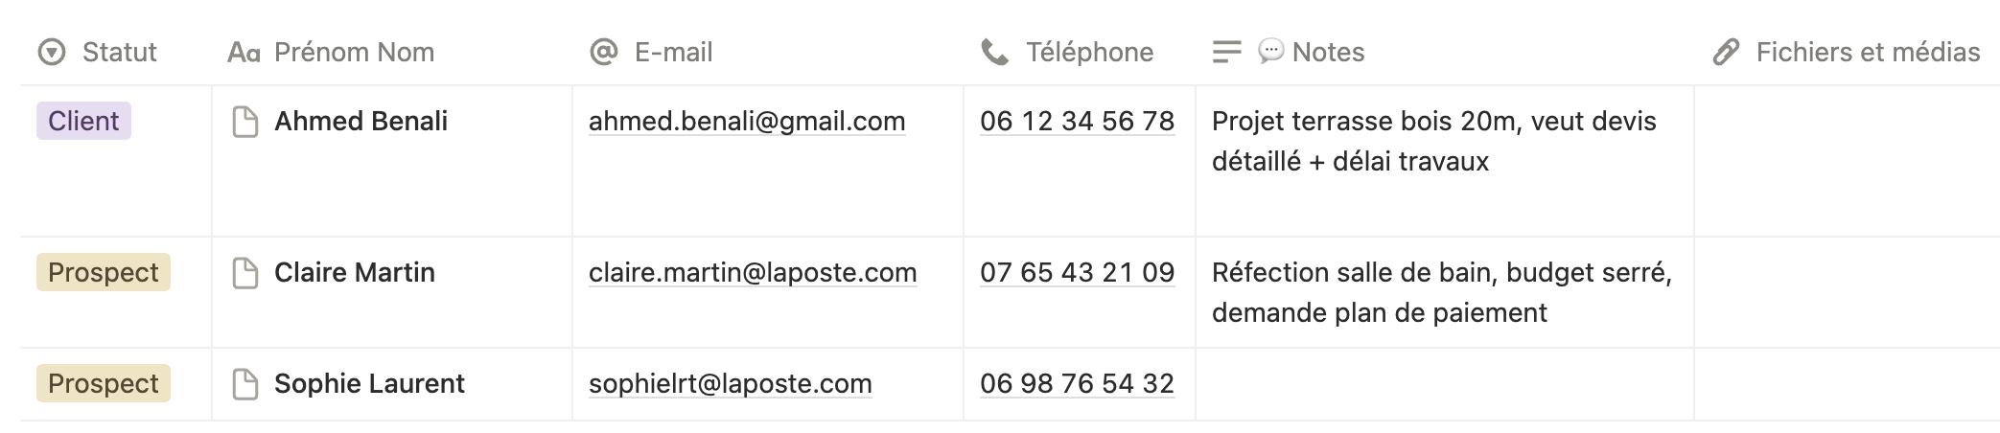Open the Client status tag for Ahmed Benali

point(83,122)
